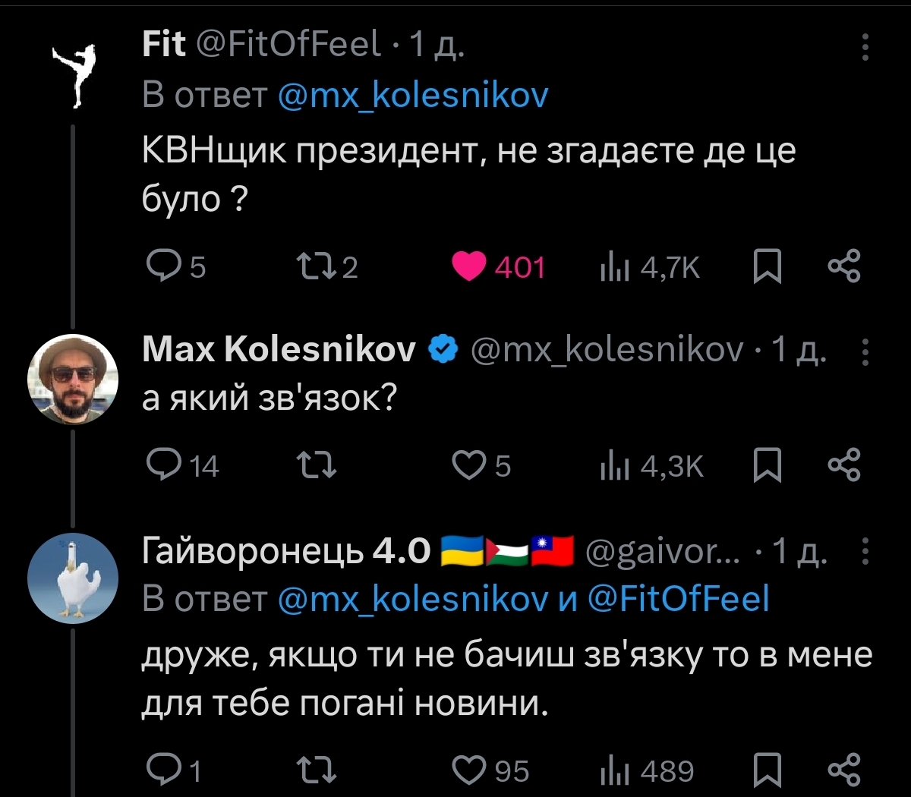Open the @mx_kolesnikov mention in FitOfFeel's reply
911x797 pixels.
pyautogui.click(x=413, y=96)
